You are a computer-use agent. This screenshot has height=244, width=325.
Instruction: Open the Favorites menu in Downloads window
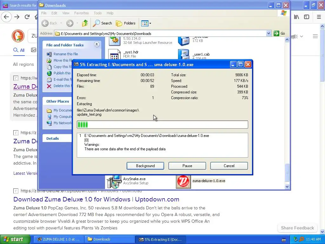[x=81, y=13]
